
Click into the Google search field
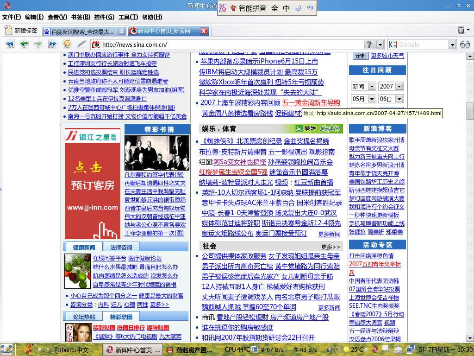tap(423, 45)
